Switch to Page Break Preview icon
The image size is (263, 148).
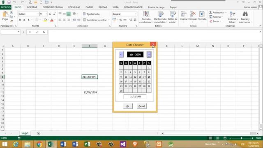click(x=225, y=138)
